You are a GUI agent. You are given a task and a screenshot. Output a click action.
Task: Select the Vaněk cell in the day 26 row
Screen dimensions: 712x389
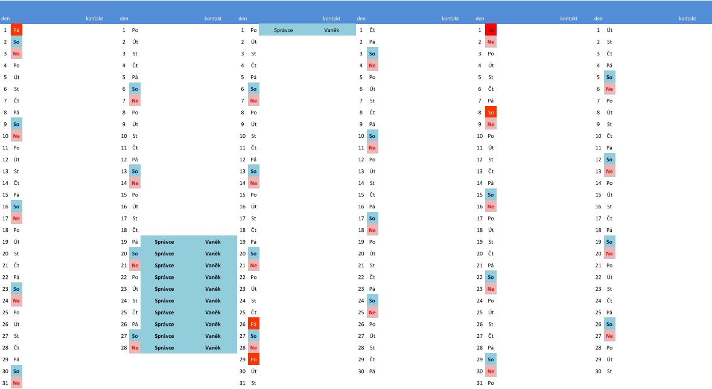click(x=213, y=325)
